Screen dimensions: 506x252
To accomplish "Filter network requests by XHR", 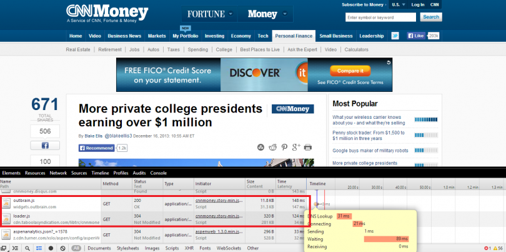I will 189,248.
